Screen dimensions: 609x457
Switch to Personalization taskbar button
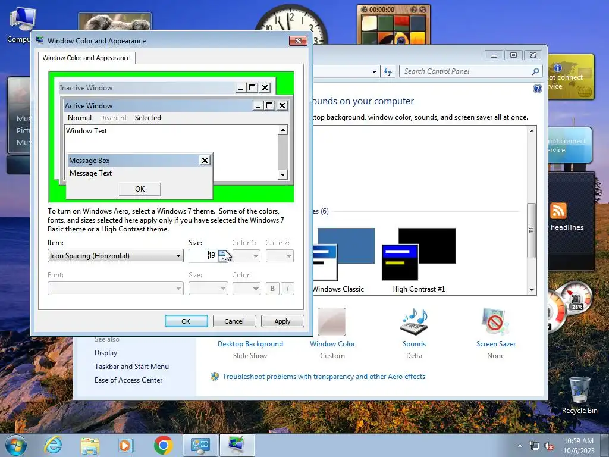[x=237, y=445]
